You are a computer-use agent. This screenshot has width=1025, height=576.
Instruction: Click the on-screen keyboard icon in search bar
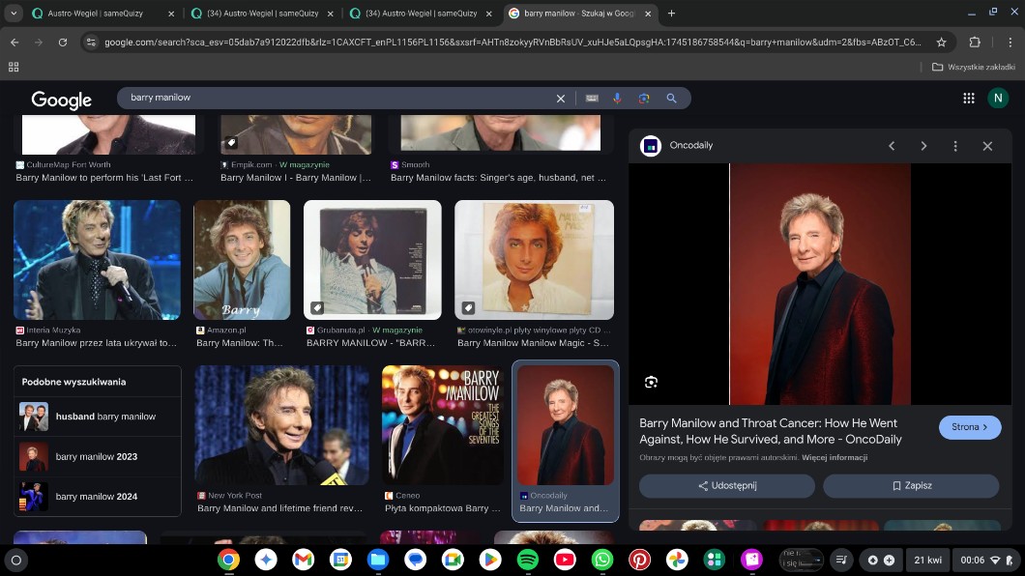[591, 98]
